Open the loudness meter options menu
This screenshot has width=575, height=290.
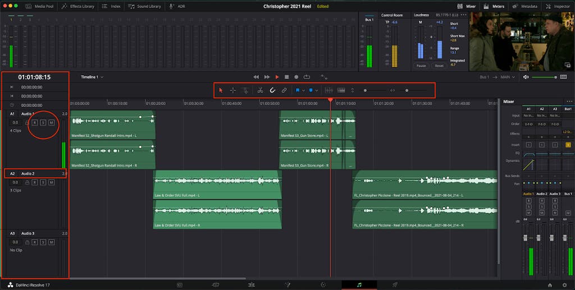463,15
